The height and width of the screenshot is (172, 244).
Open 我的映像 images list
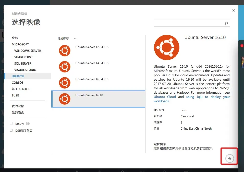point(18,106)
